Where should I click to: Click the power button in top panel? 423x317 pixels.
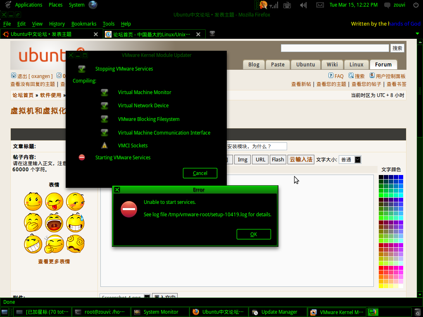416,5
